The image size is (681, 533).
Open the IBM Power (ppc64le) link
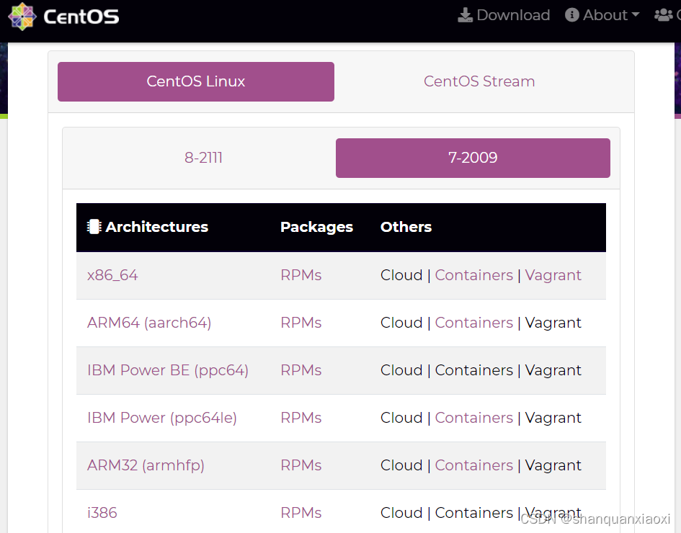[162, 418]
